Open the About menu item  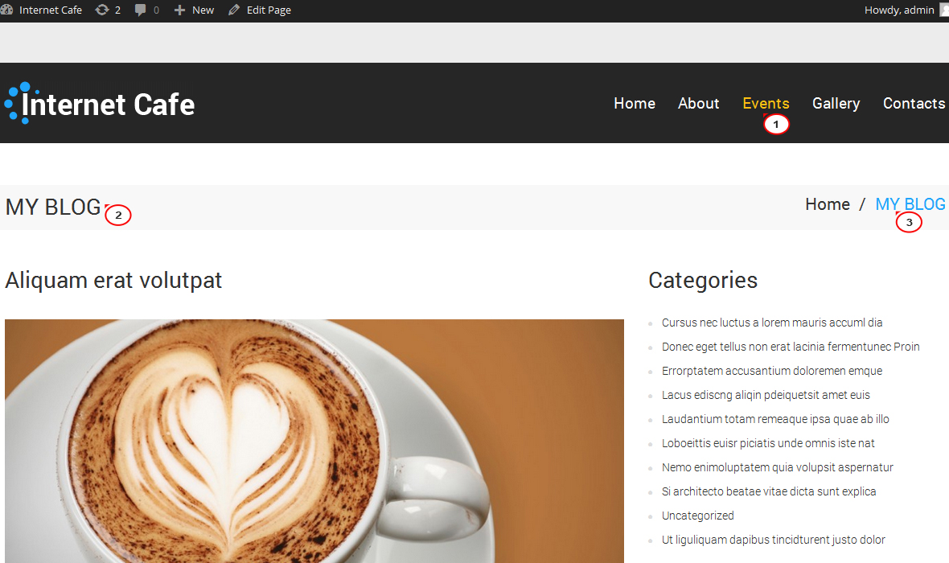[698, 104]
